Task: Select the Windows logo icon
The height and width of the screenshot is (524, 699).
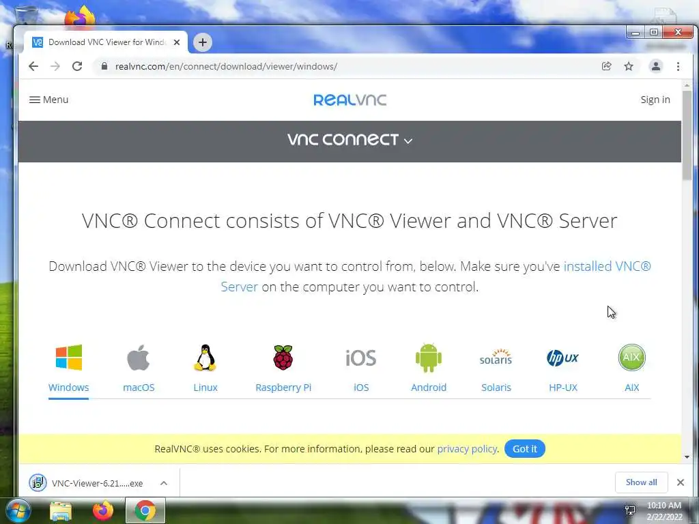Action: click(69, 358)
